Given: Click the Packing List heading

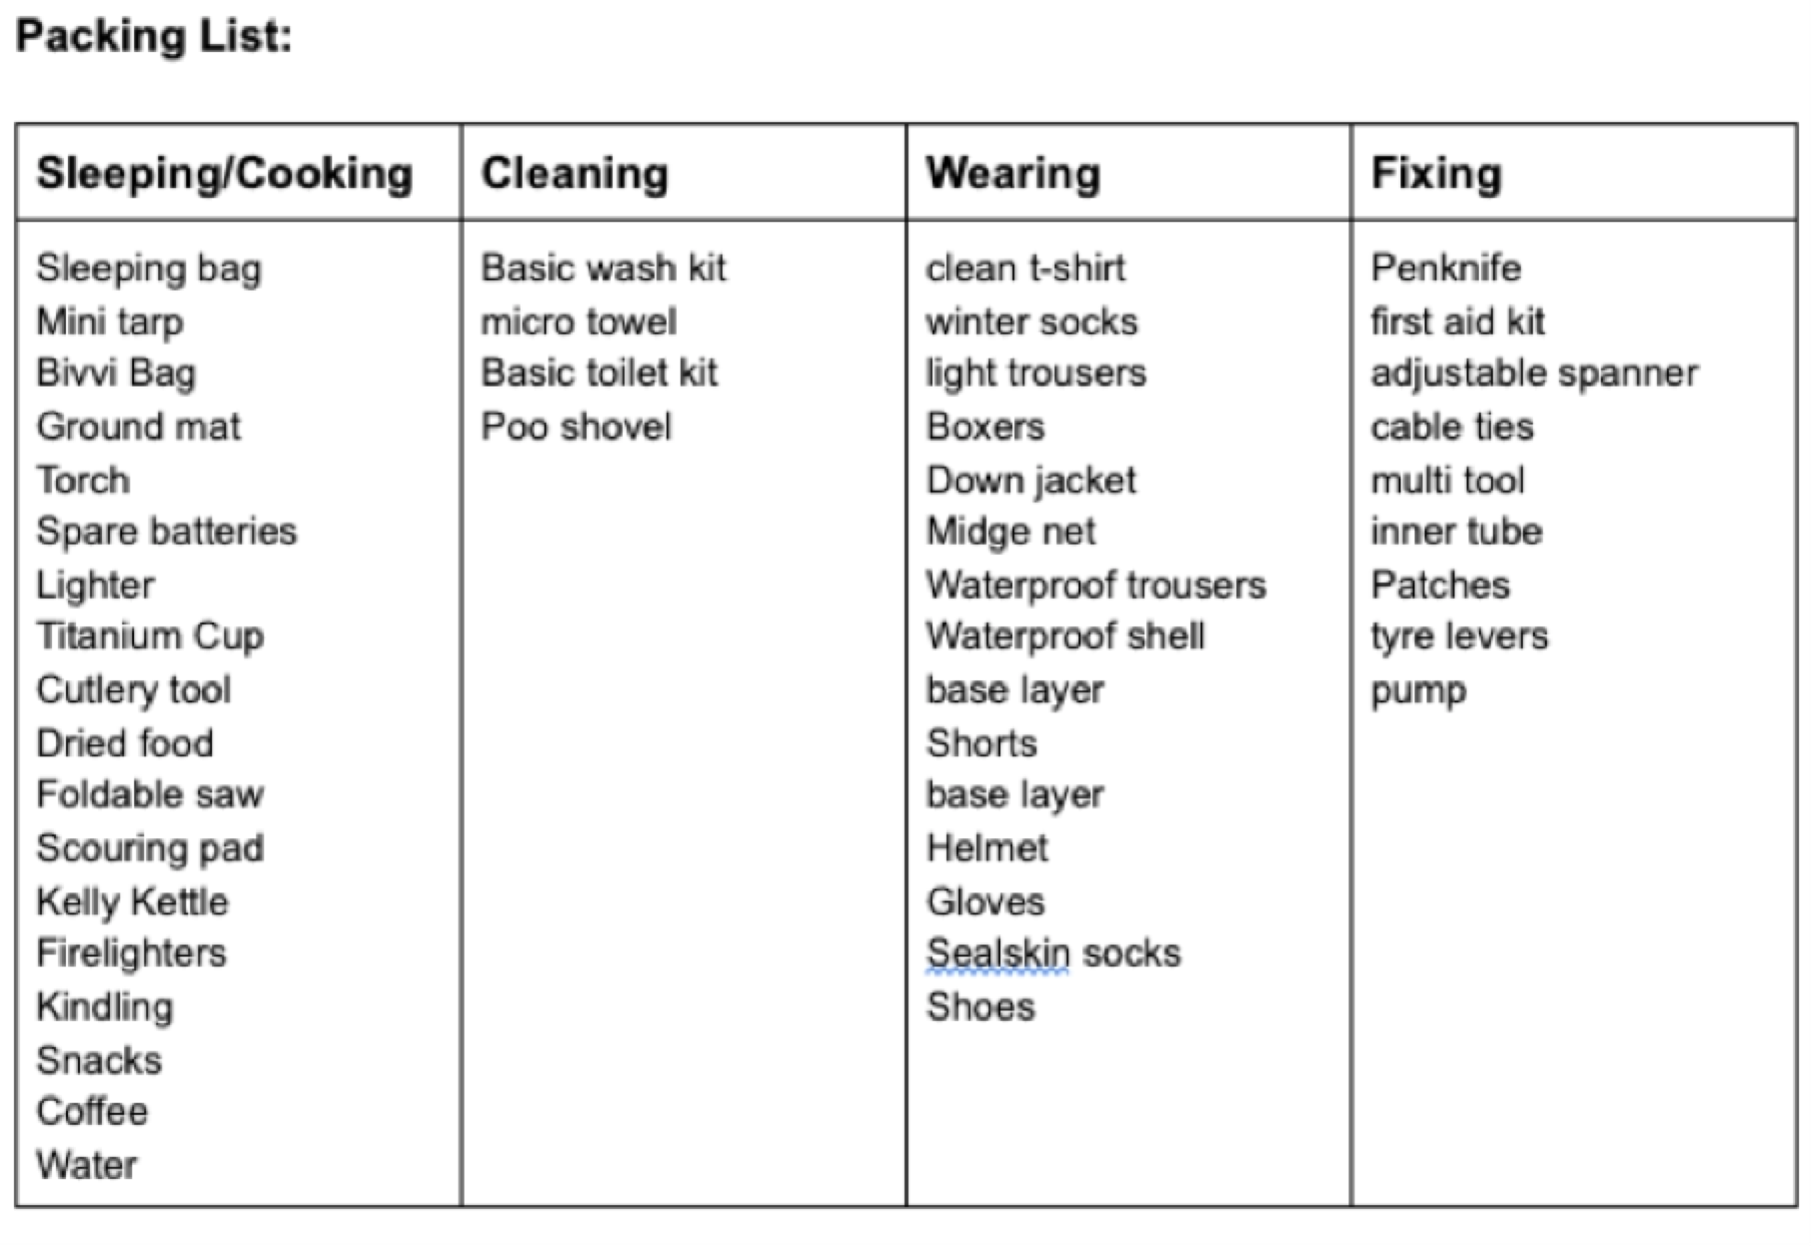Looking at the screenshot, I should click(154, 37).
